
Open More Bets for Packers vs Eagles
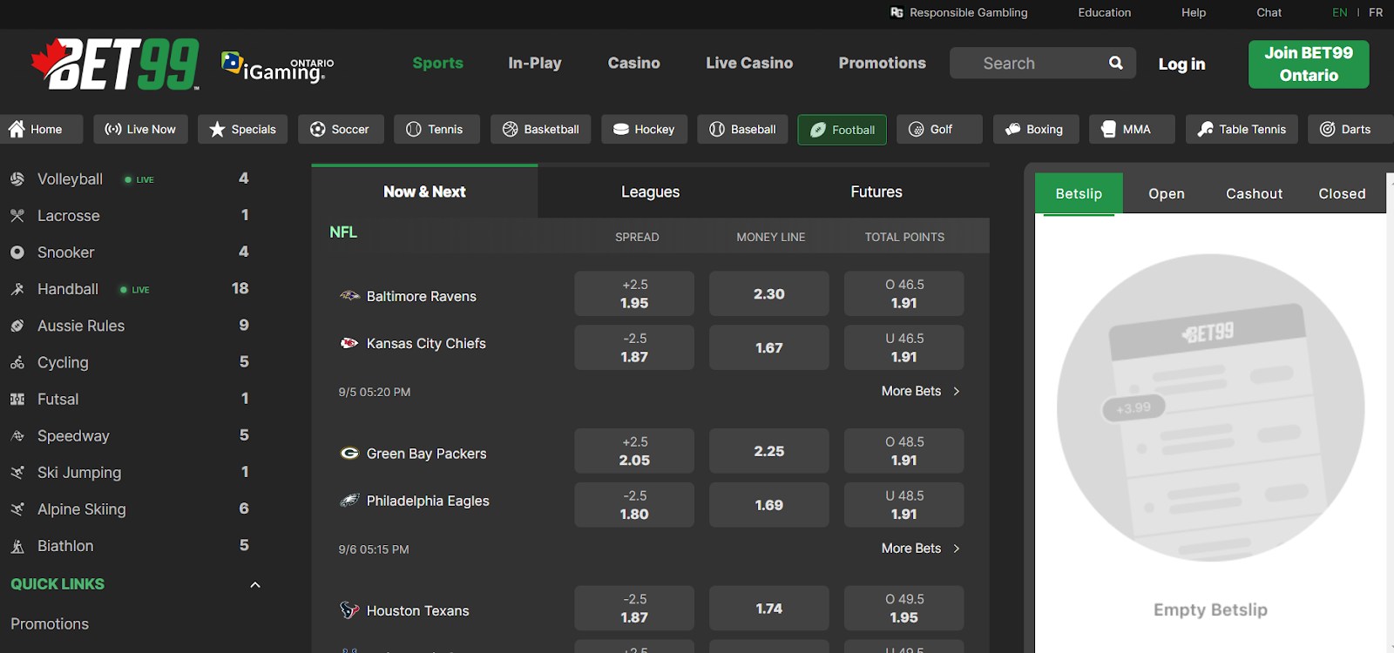(920, 549)
